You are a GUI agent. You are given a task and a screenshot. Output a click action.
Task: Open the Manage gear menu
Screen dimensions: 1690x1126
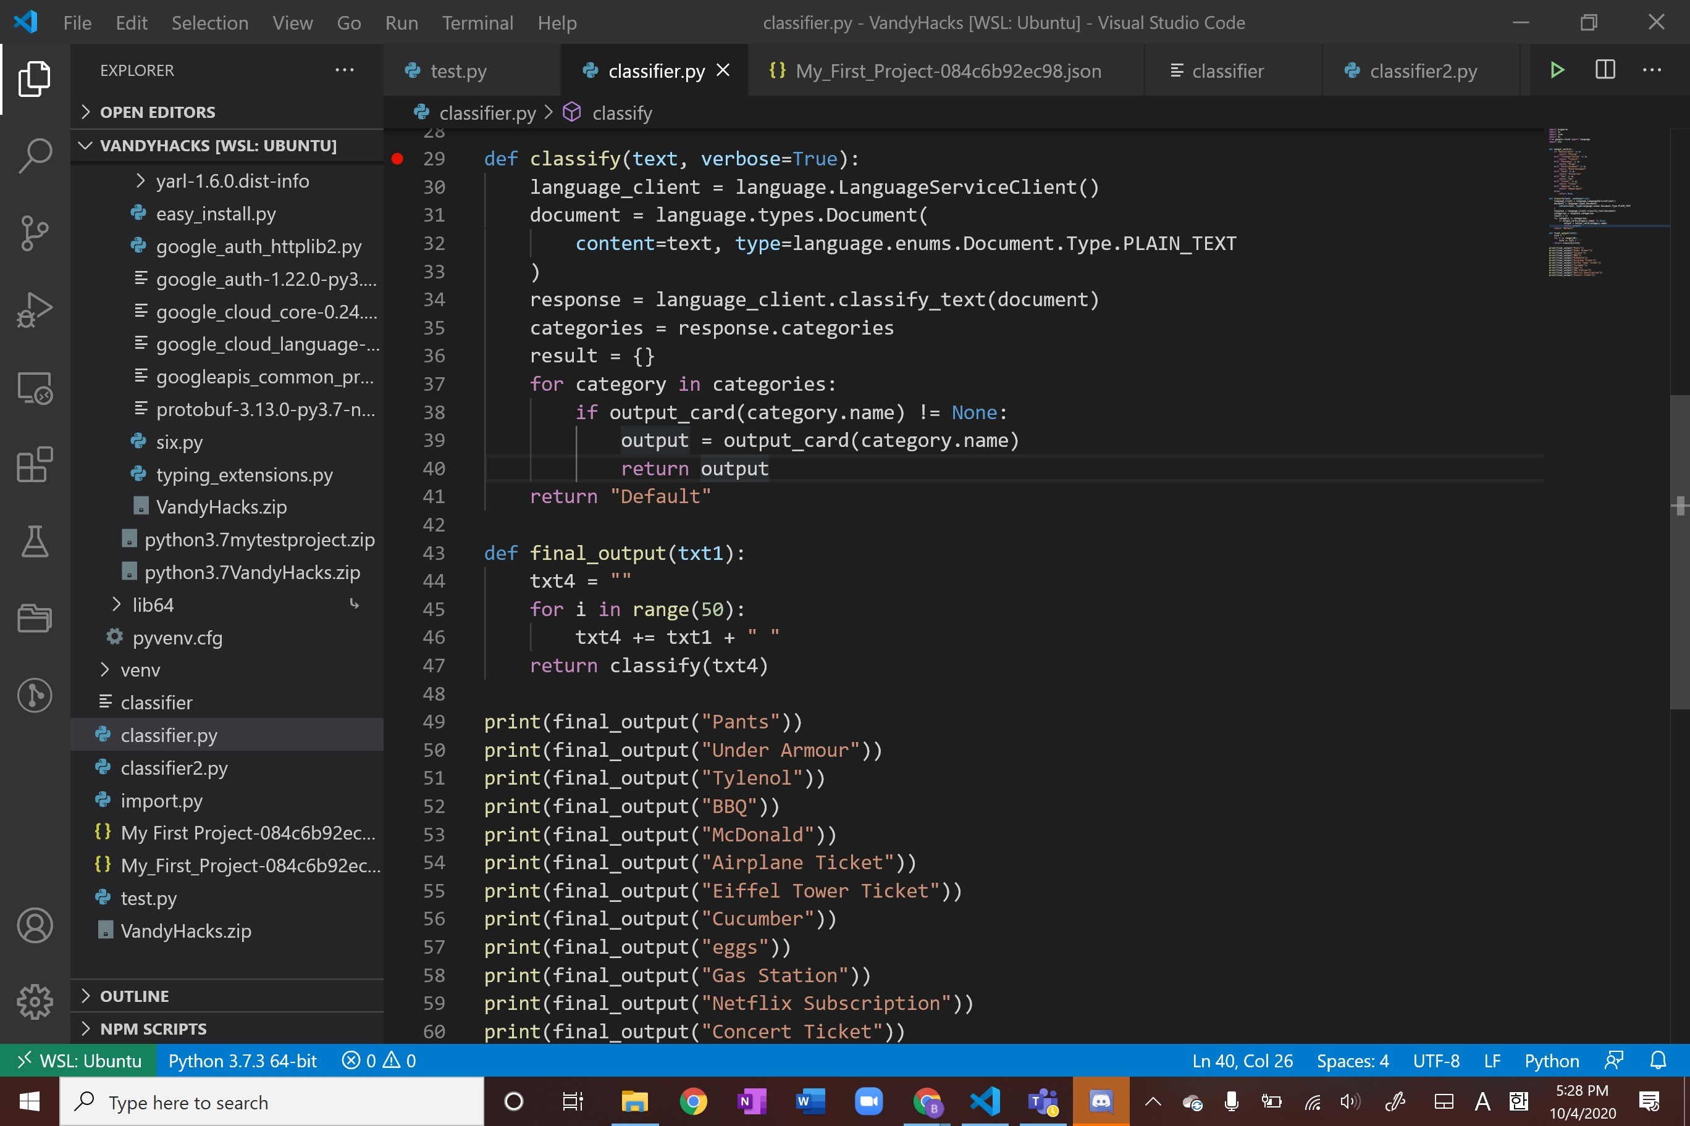[35, 1001]
